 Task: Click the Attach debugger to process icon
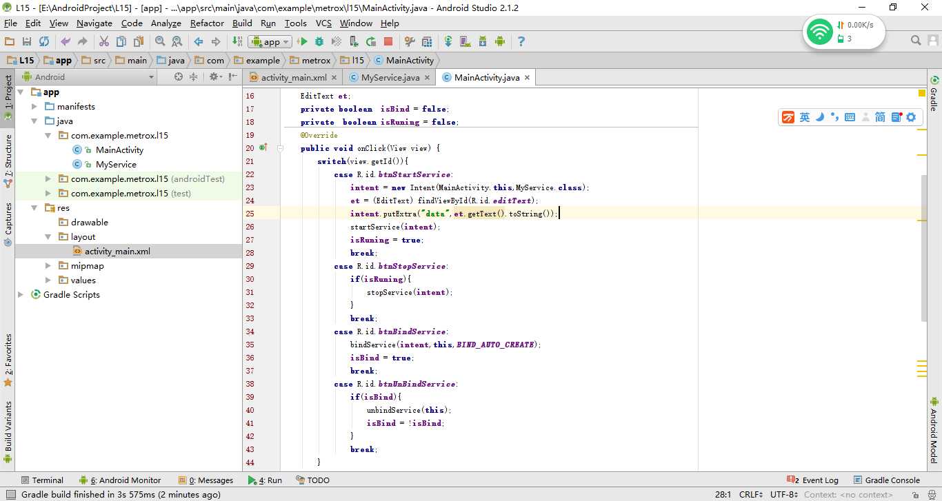(354, 41)
